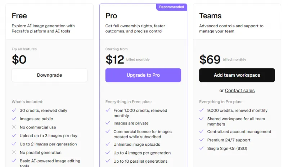Click the Free plan heading
Viewport: 288px width, 167px height.
click(19, 16)
